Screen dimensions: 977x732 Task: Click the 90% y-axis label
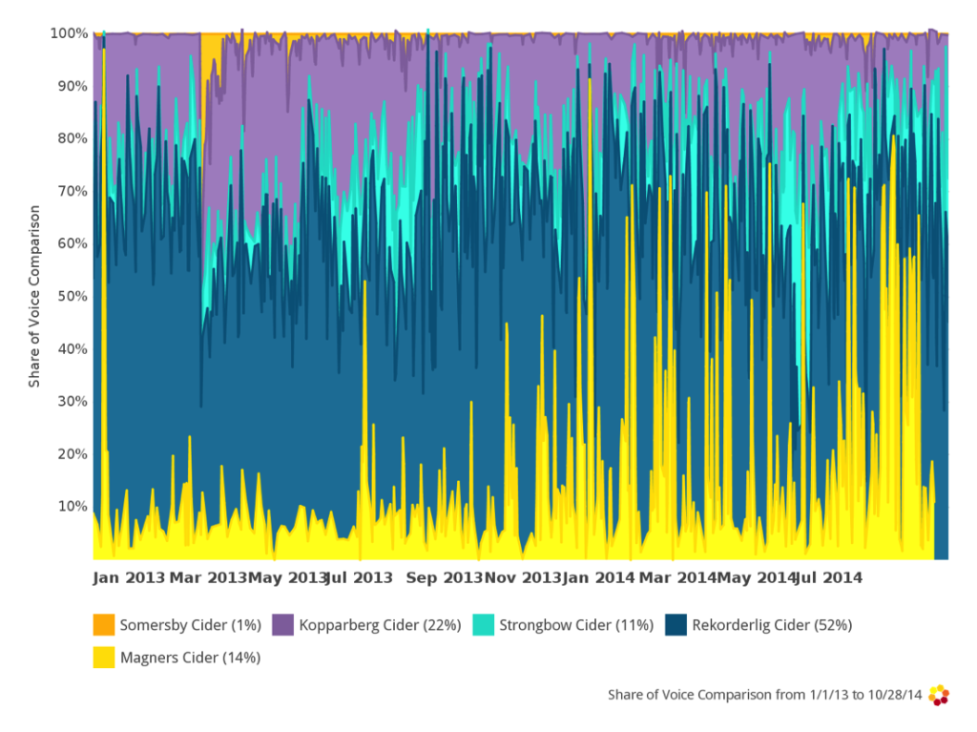pyautogui.click(x=73, y=86)
